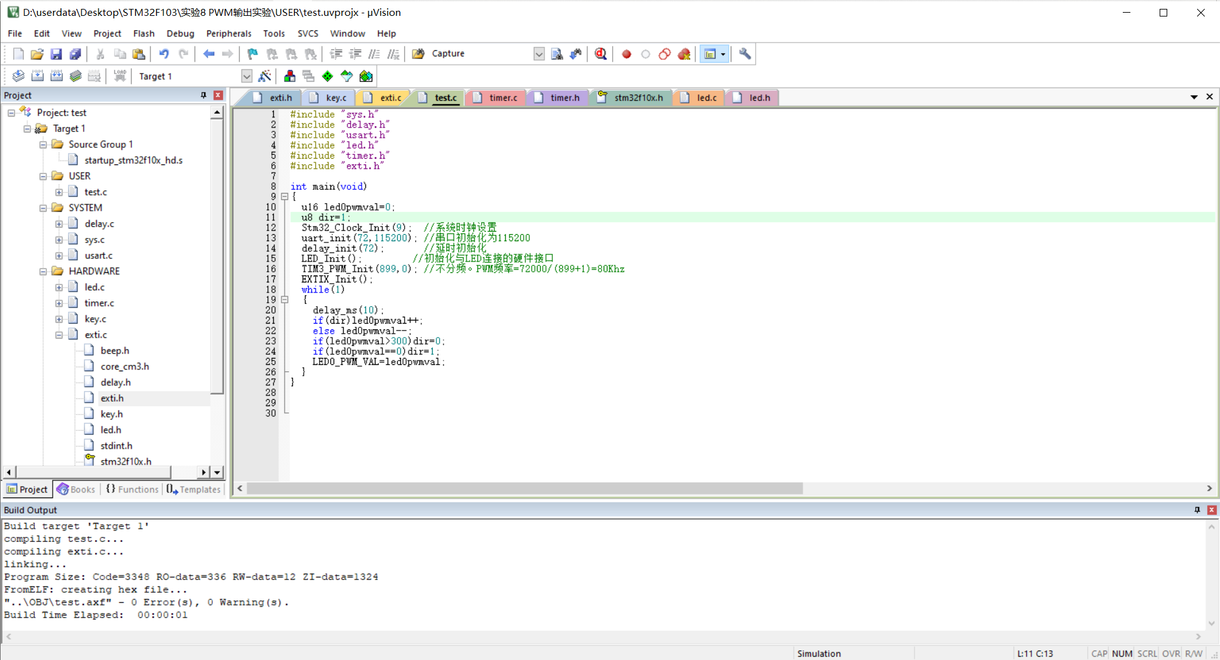The image size is (1220, 660).
Task: Open the Target 1 selection dropdown
Action: click(246, 76)
